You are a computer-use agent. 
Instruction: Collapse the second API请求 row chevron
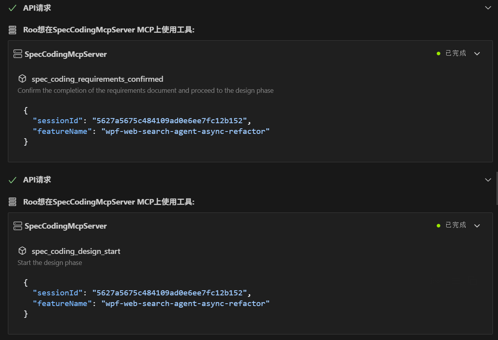pos(488,180)
